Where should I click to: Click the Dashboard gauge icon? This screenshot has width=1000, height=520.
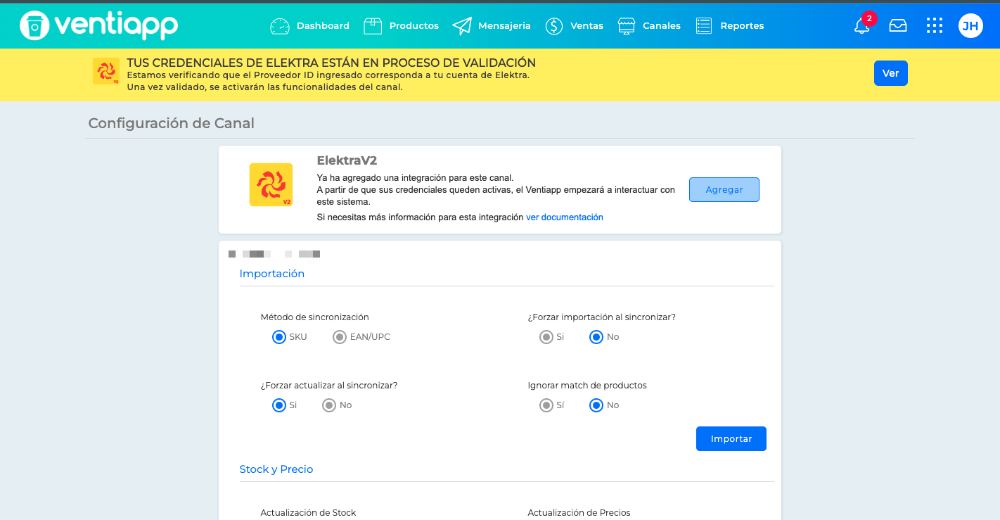(x=280, y=26)
